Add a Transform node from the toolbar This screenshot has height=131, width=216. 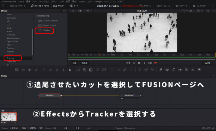click(104, 70)
